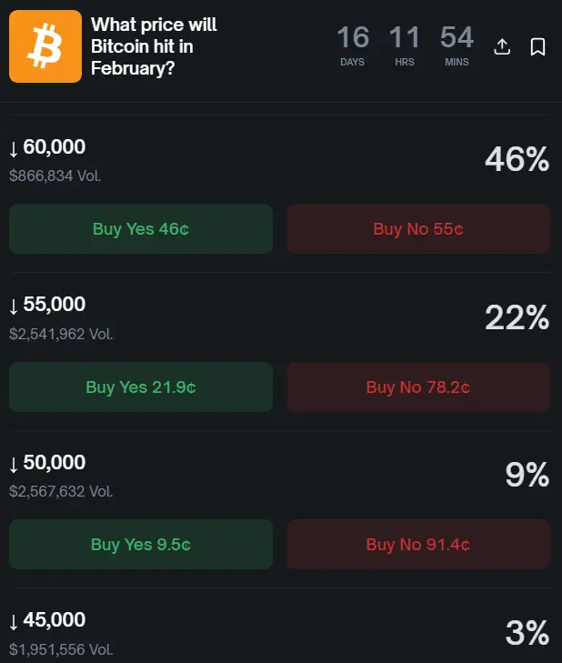Click the 22% probability value
This screenshot has height=663, width=562.
[517, 317]
